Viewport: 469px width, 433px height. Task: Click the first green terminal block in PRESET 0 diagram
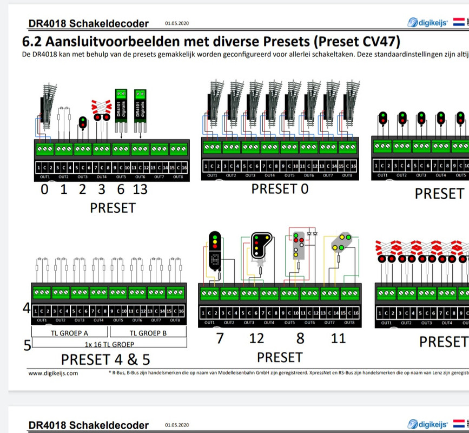pos(212,147)
